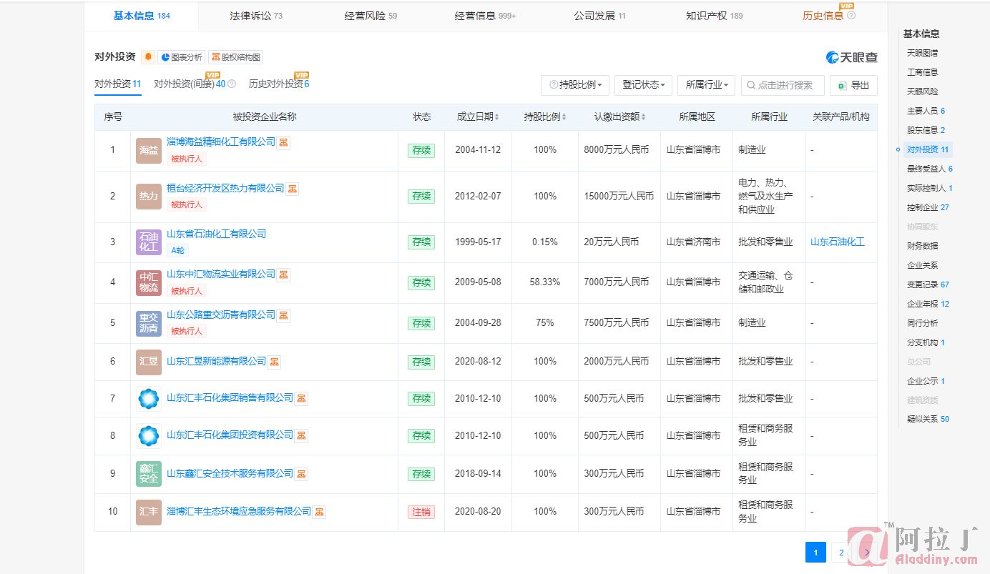This screenshot has width=990, height=574.
Task: Click search field 点击进行搜索
Action: click(x=783, y=85)
